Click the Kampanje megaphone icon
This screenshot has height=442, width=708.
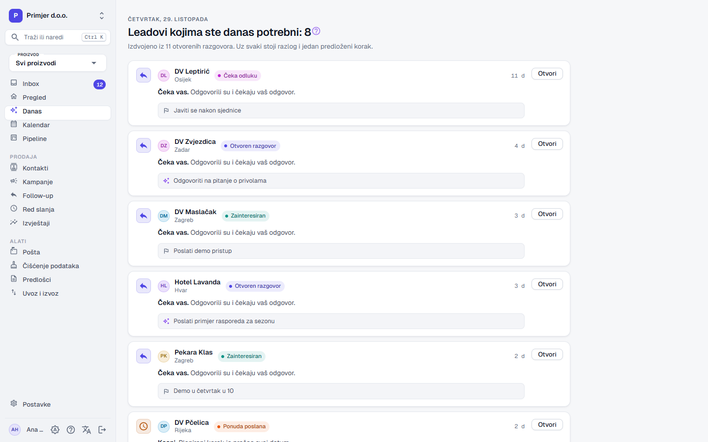click(14, 181)
